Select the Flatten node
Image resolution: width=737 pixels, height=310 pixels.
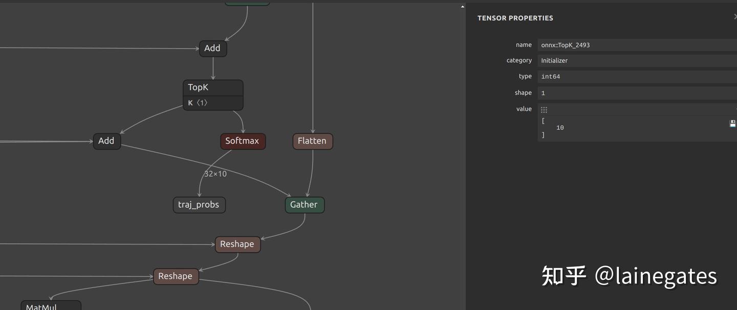pos(312,141)
